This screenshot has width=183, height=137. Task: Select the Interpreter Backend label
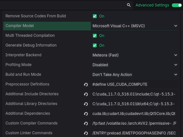[x=23, y=55]
